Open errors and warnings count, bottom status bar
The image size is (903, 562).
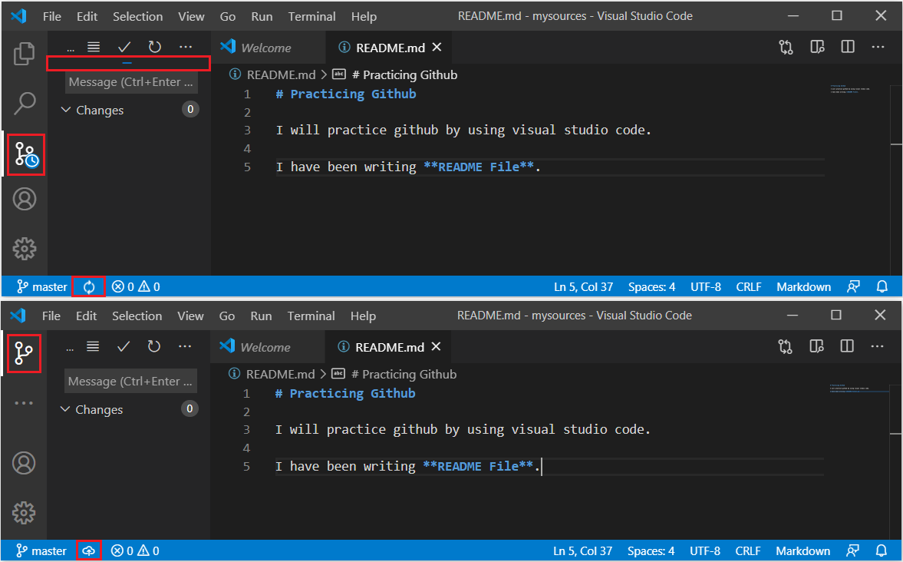pyautogui.click(x=135, y=551)
